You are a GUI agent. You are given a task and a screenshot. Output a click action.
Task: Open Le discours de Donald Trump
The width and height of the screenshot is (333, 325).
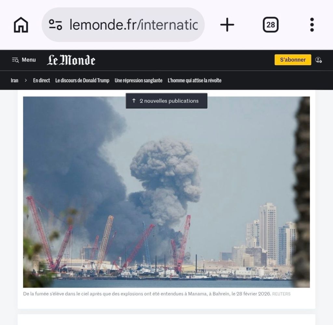click(82, 80)
